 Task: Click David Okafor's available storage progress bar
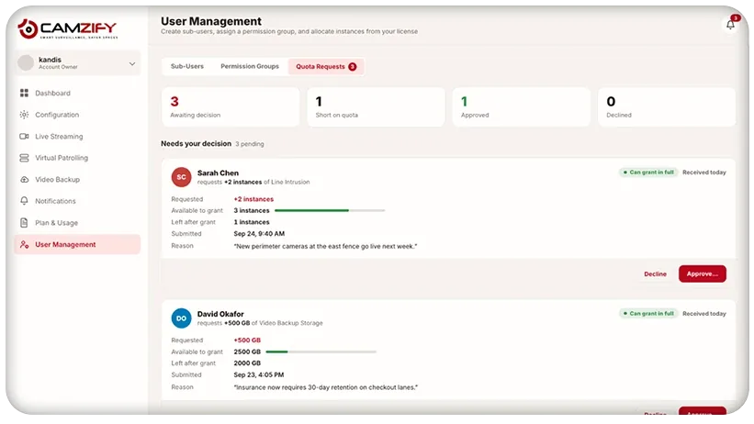pyautogui.click(x=321, y=351)
